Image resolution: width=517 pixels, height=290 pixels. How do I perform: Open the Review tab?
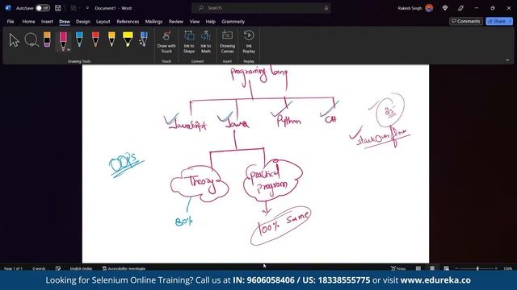pyautogui.click(x=176, y=22)
